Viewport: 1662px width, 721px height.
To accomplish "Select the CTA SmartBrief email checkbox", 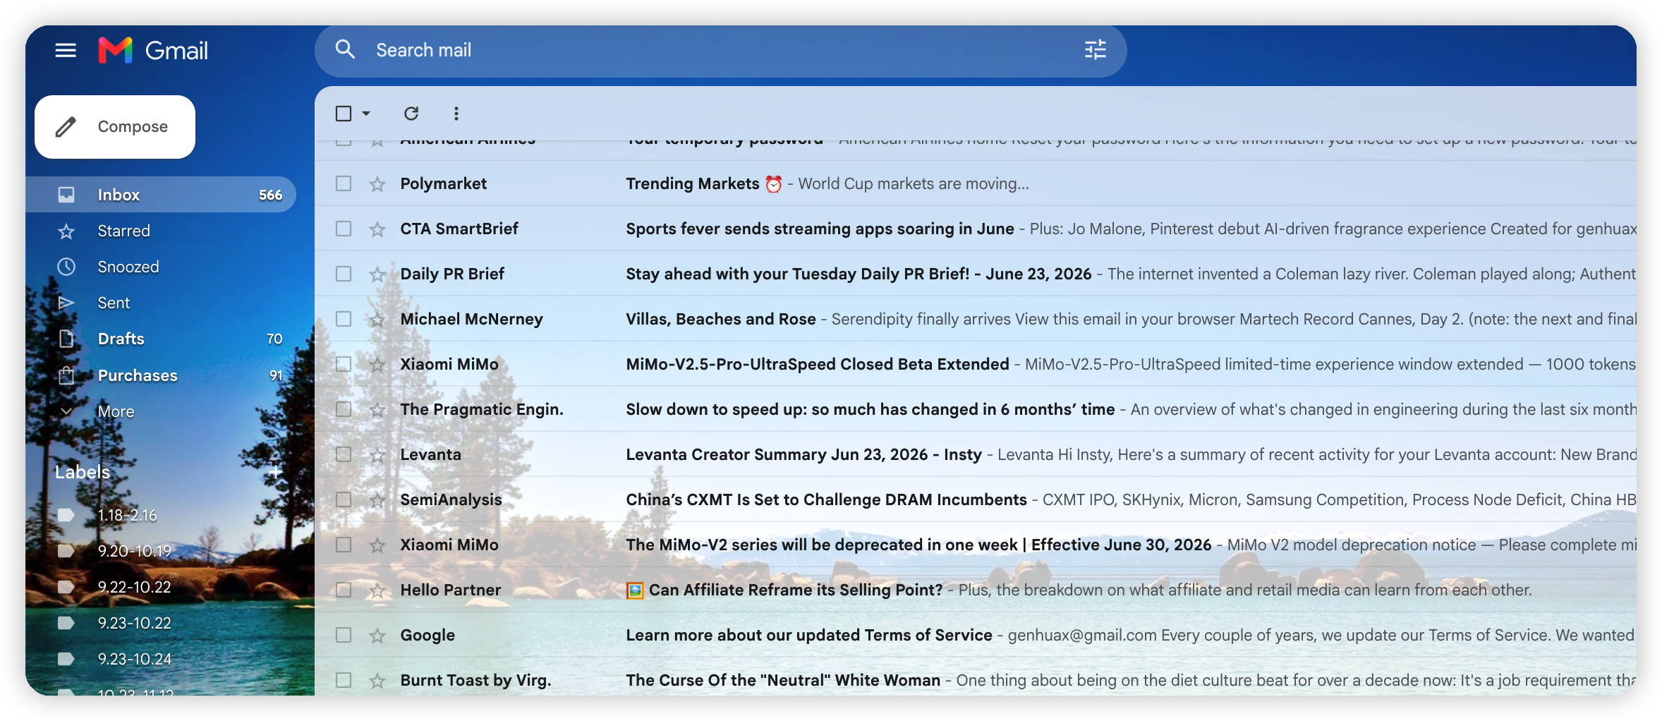I will (344, 229).
